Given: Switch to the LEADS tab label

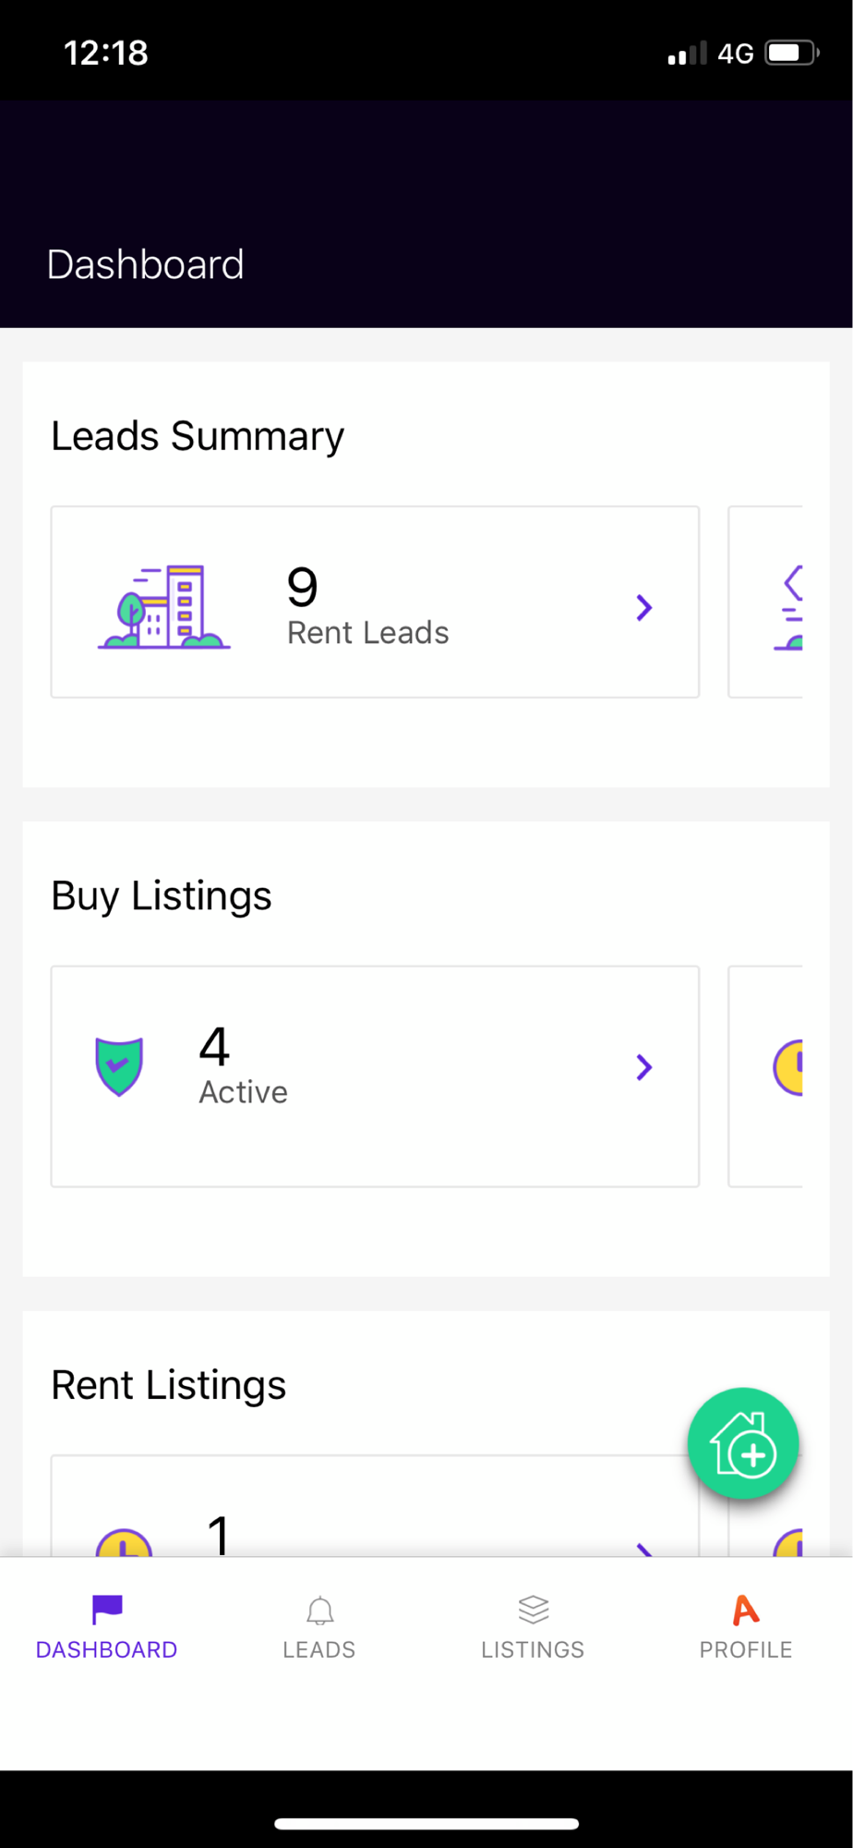Looking at the screenshot, I should point(319,1649).
